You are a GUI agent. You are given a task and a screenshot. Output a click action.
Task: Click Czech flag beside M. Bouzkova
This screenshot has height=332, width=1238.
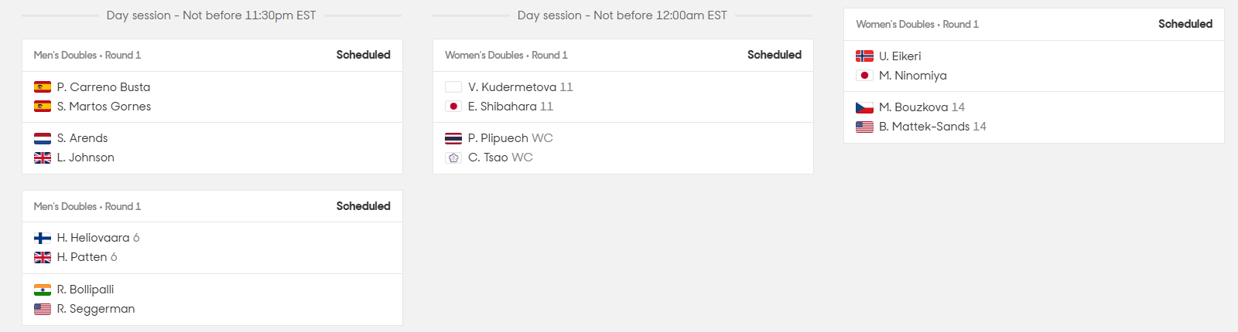tap(864, 107)
